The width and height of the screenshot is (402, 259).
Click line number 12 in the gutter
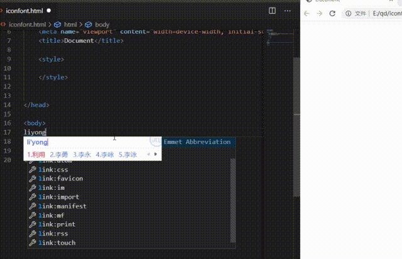8,87
